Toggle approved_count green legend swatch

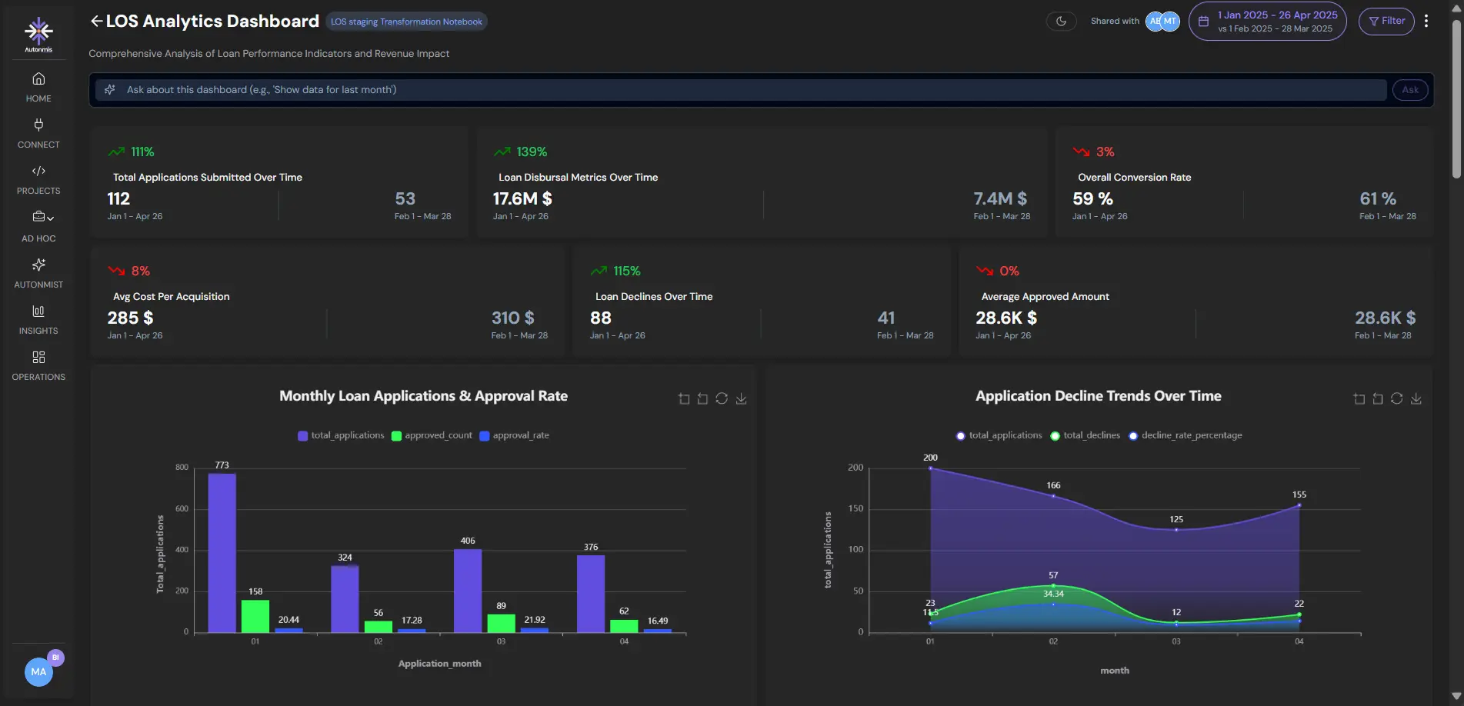coord(396,436)
